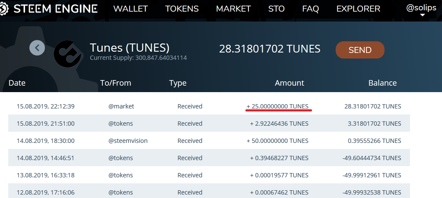Select the date 15.08.2019, 22:12:39
This screenshot has width=442, height=198.
[x=46, y=106]
